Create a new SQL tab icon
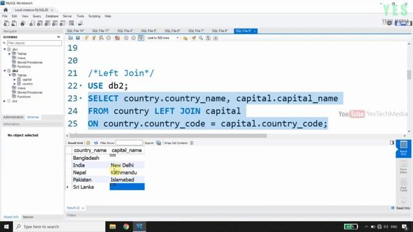Screen dimensions: 413x232 click(6, 23)
